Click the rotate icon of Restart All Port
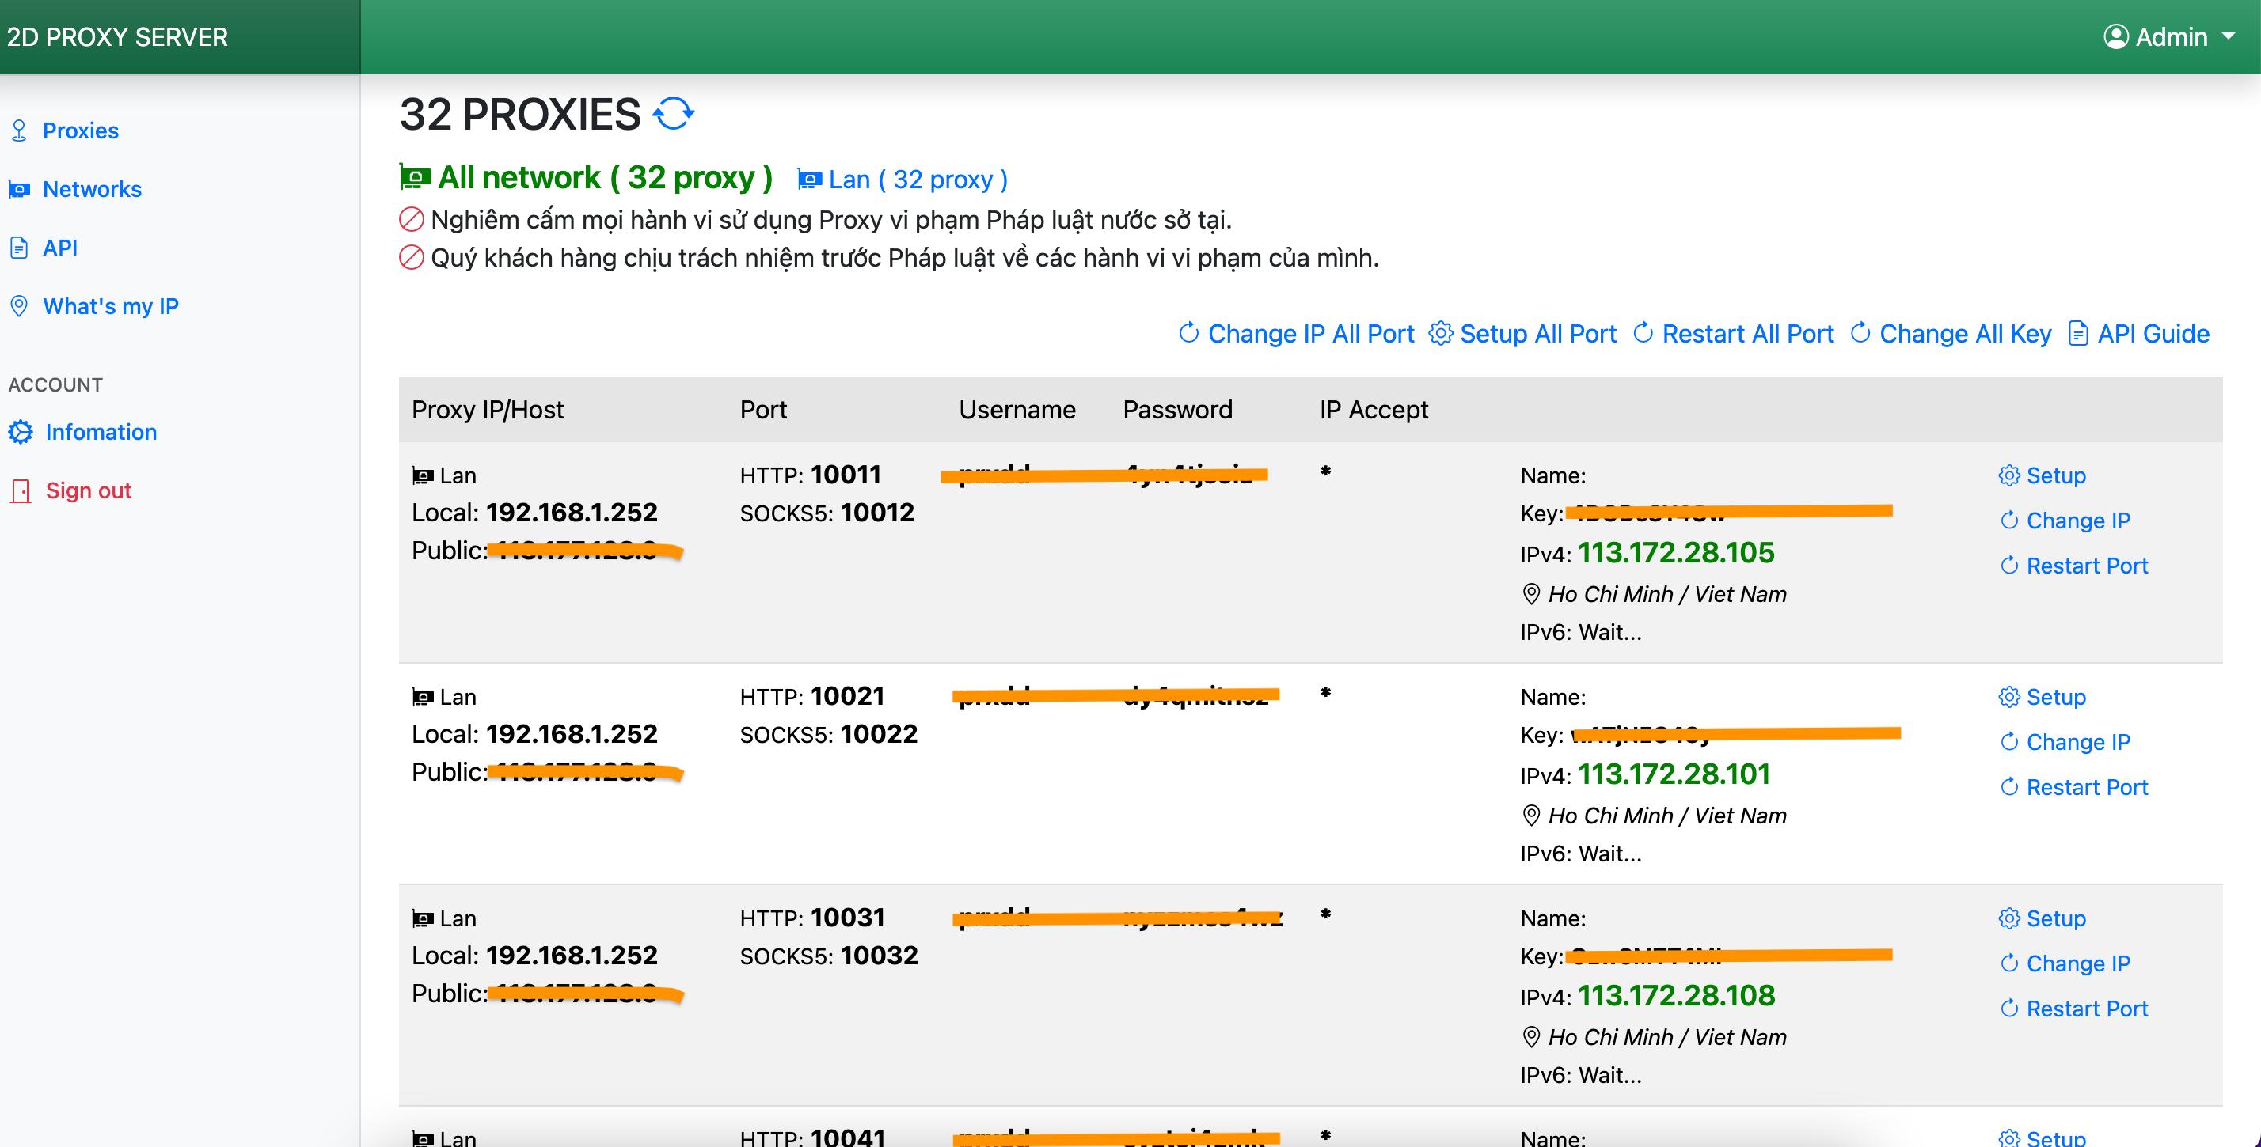2261x1147 pixels. 1644,333
